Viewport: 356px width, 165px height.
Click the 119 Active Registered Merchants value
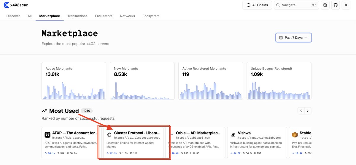[x=186, y=74]
